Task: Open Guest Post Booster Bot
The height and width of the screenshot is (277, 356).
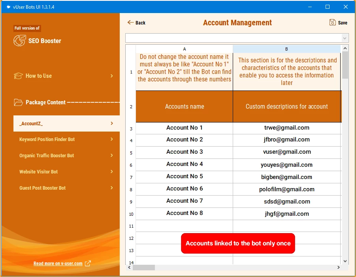Action: pyautogui.click(x=66, y=188)
